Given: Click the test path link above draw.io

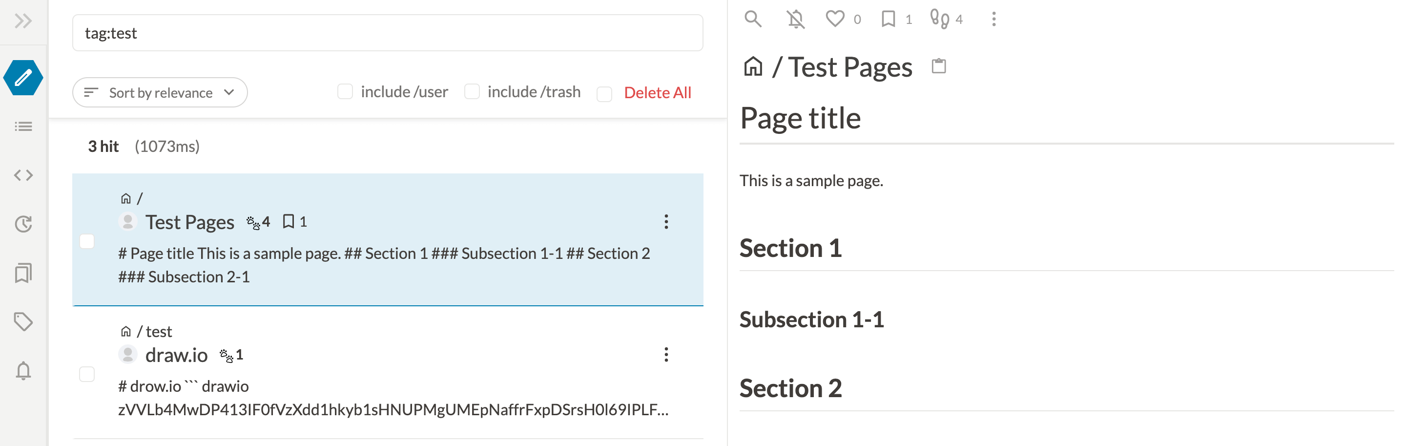Looking at the screenshot, I should pos(159,331).
